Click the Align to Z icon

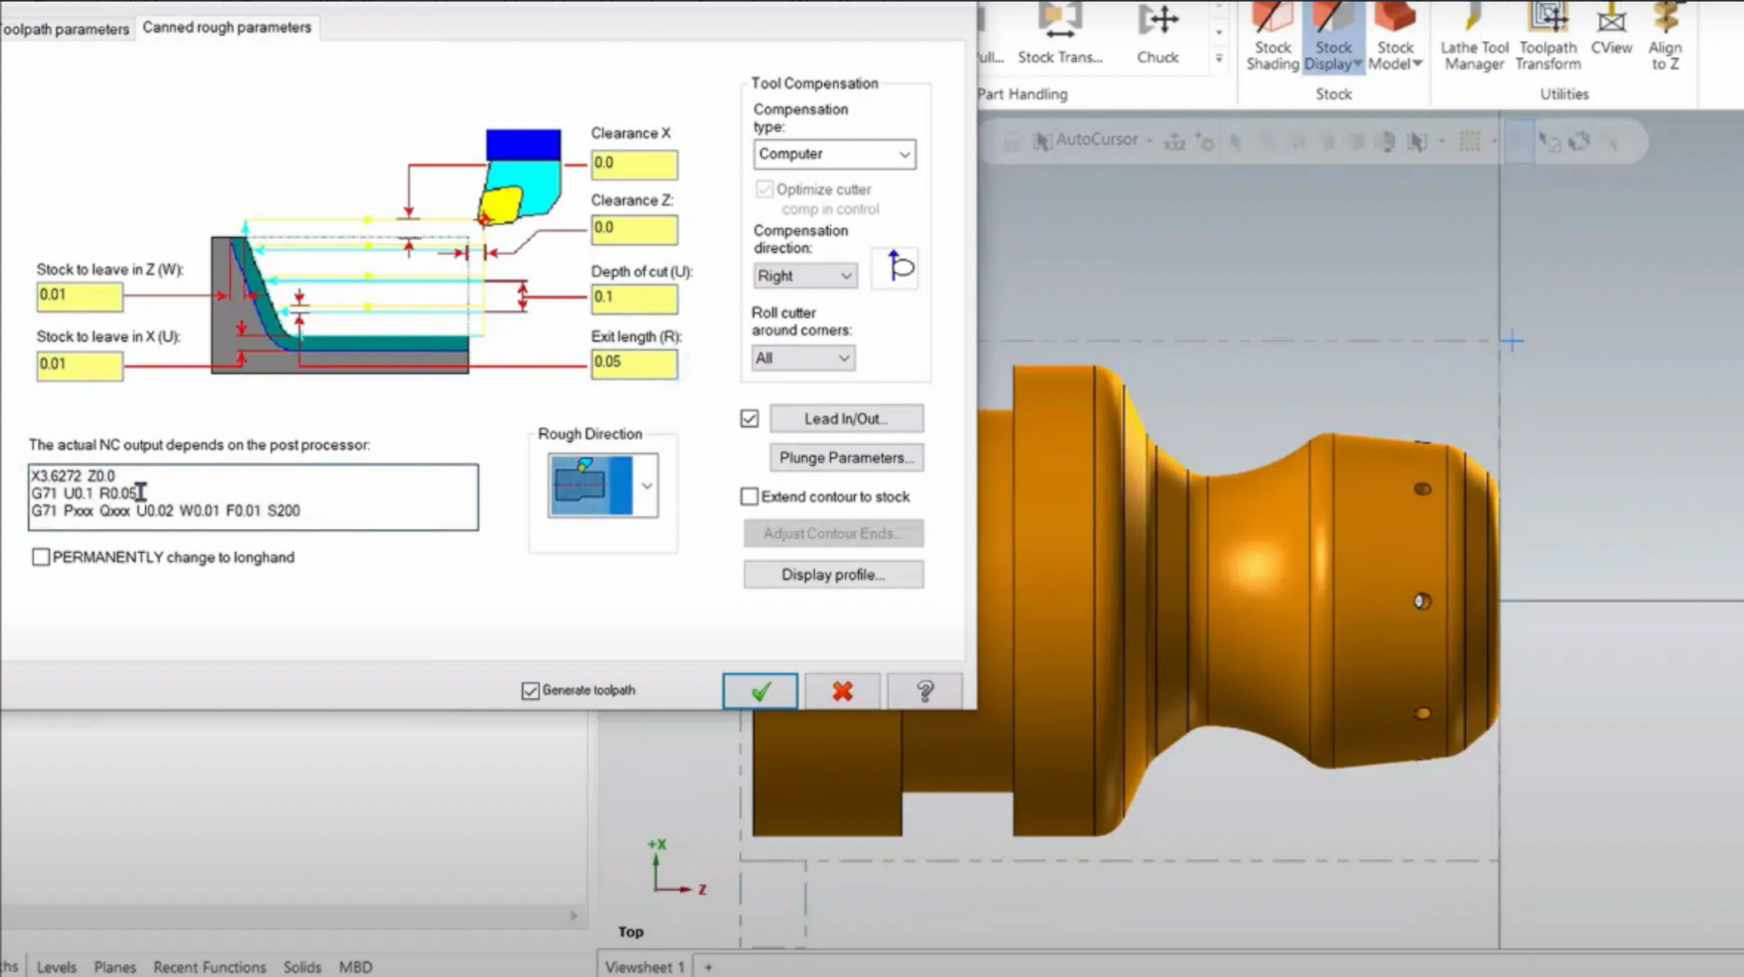[x=1665, y=38]
